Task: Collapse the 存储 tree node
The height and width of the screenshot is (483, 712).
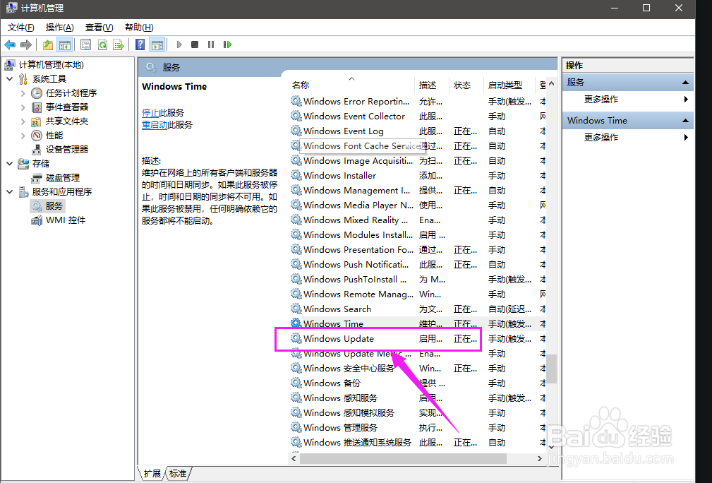Action: point(10,164)
